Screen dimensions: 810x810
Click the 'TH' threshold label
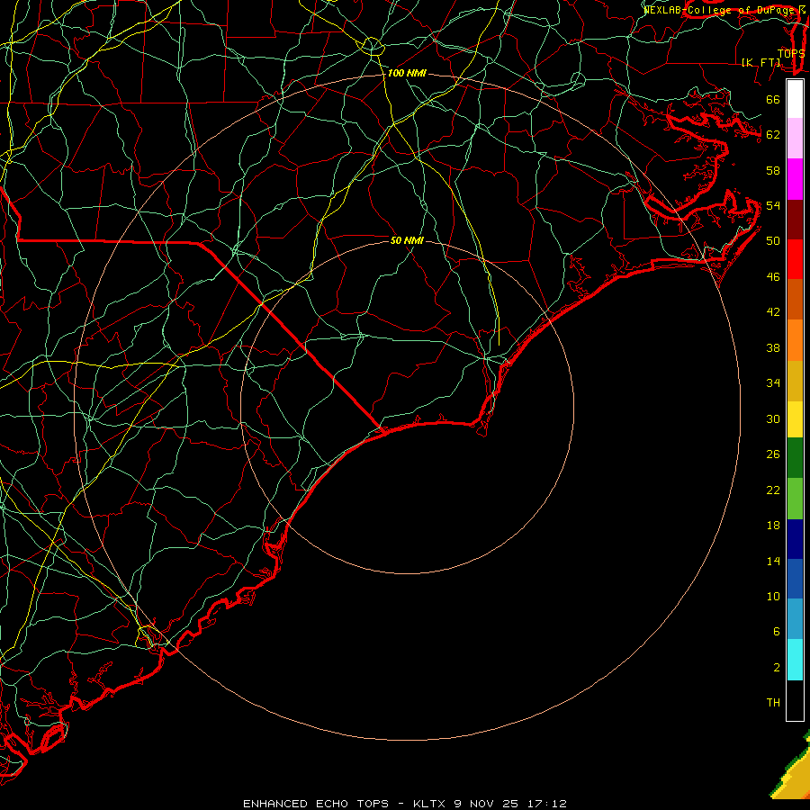pyautogui.click(x=773, y=702)
